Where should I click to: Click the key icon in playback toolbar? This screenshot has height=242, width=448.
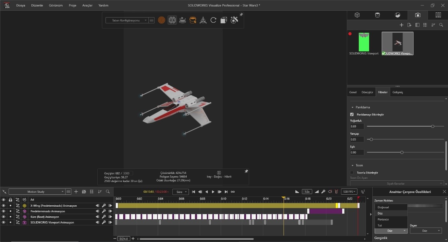coord(323,192)
